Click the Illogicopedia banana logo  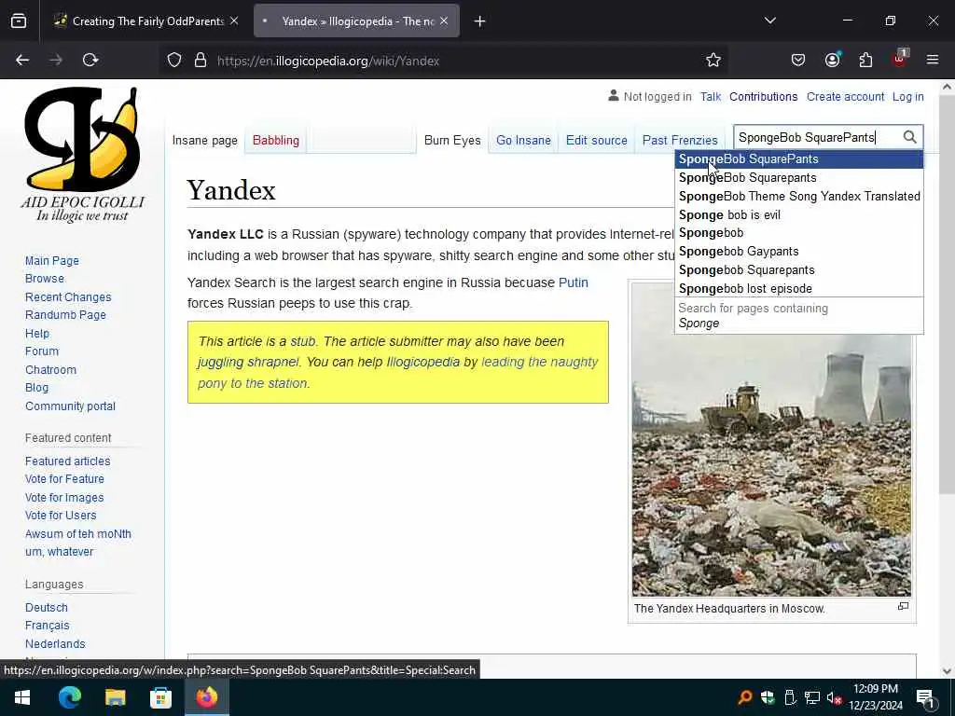tap(82, 154)
